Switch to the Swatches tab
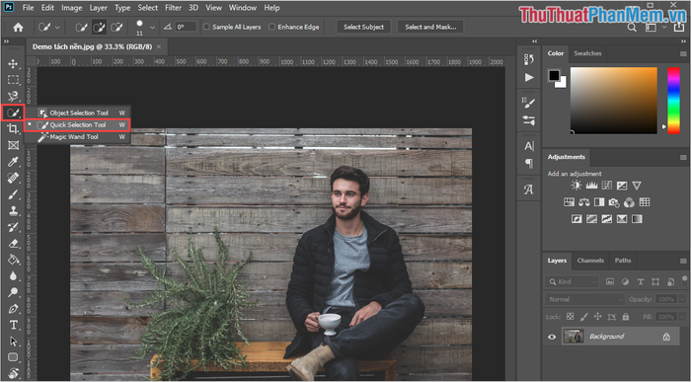 [x=587, y=53]
